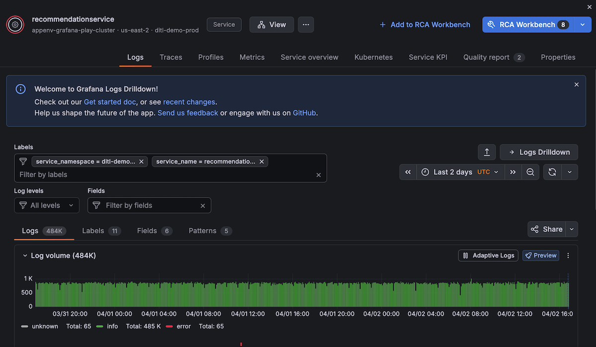Click the filter icon in Labels box
The height and width of the screenshot is (347, 596).
[x=23, y=161]
